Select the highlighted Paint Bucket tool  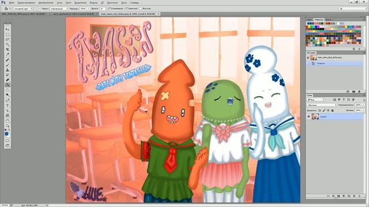coord(7,85)
